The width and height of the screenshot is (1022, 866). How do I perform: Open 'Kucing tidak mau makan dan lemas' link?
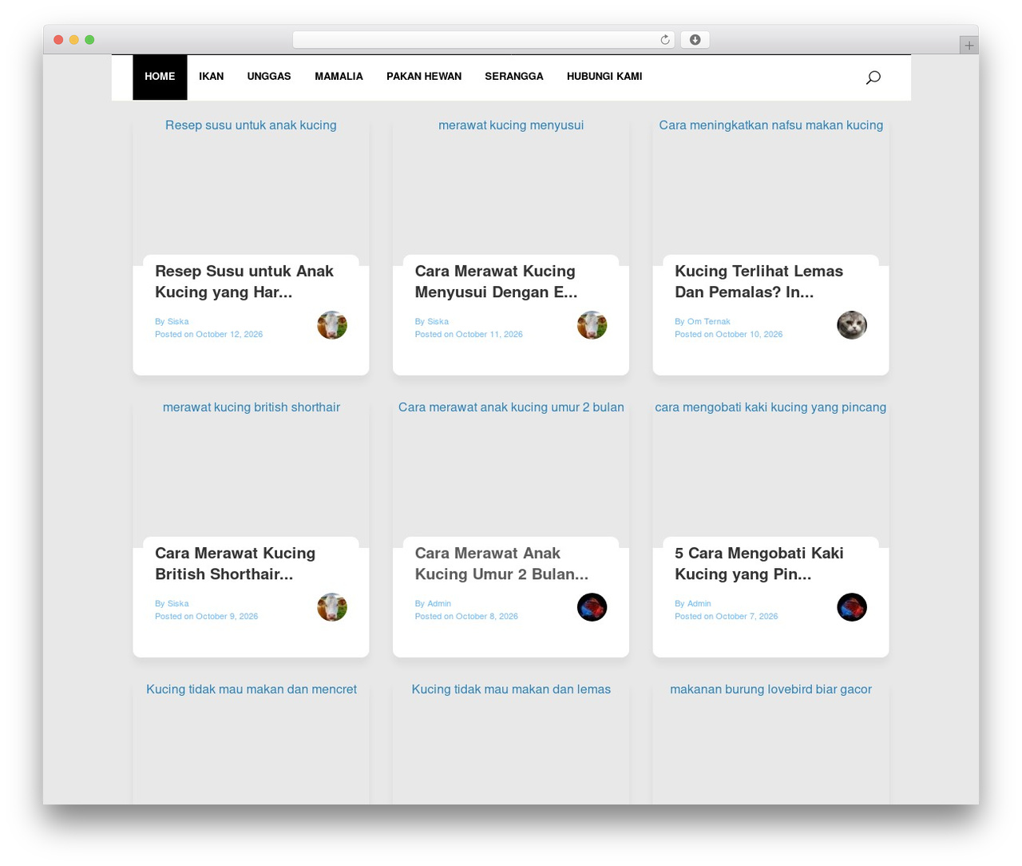click(x=511, y=689)
